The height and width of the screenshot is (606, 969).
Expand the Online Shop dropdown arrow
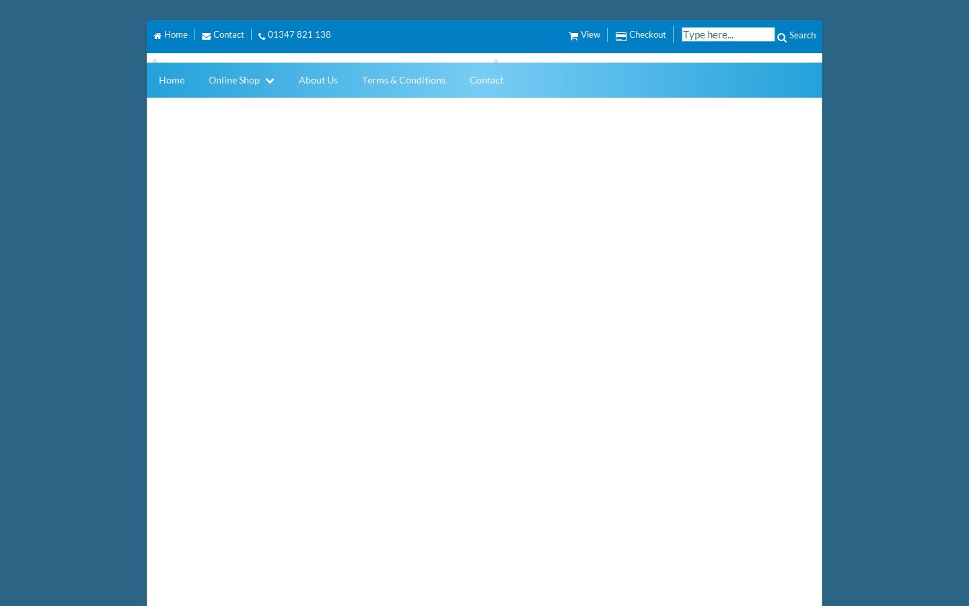270,80
